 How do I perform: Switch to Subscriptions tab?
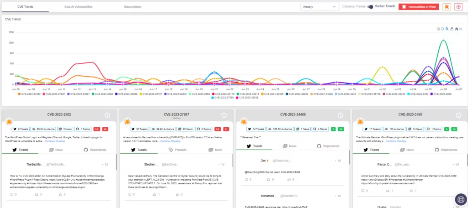click(133, 6)
